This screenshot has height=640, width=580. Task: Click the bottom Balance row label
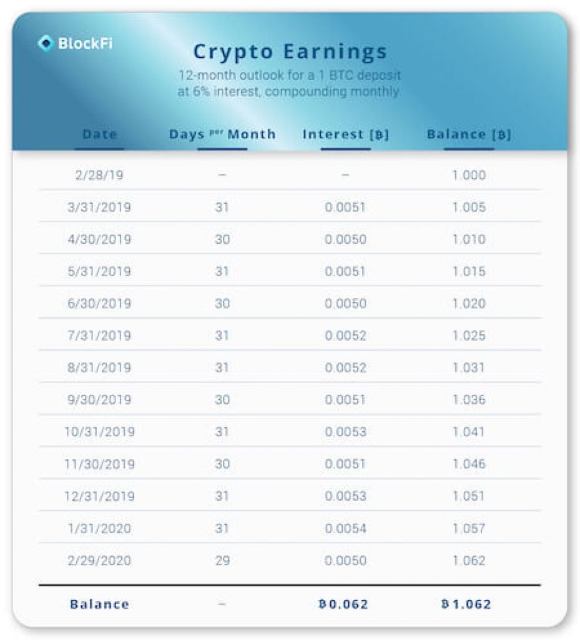(99, 604)
